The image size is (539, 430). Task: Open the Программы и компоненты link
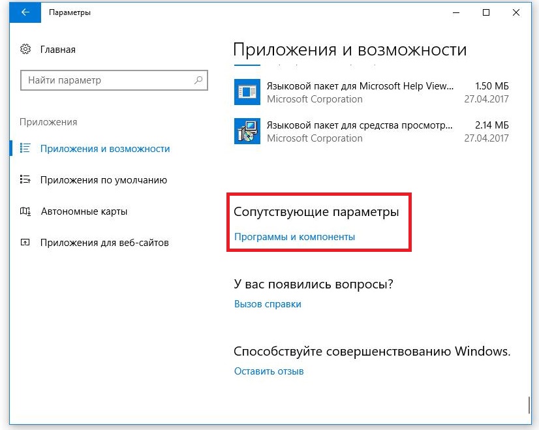point(294,237)
